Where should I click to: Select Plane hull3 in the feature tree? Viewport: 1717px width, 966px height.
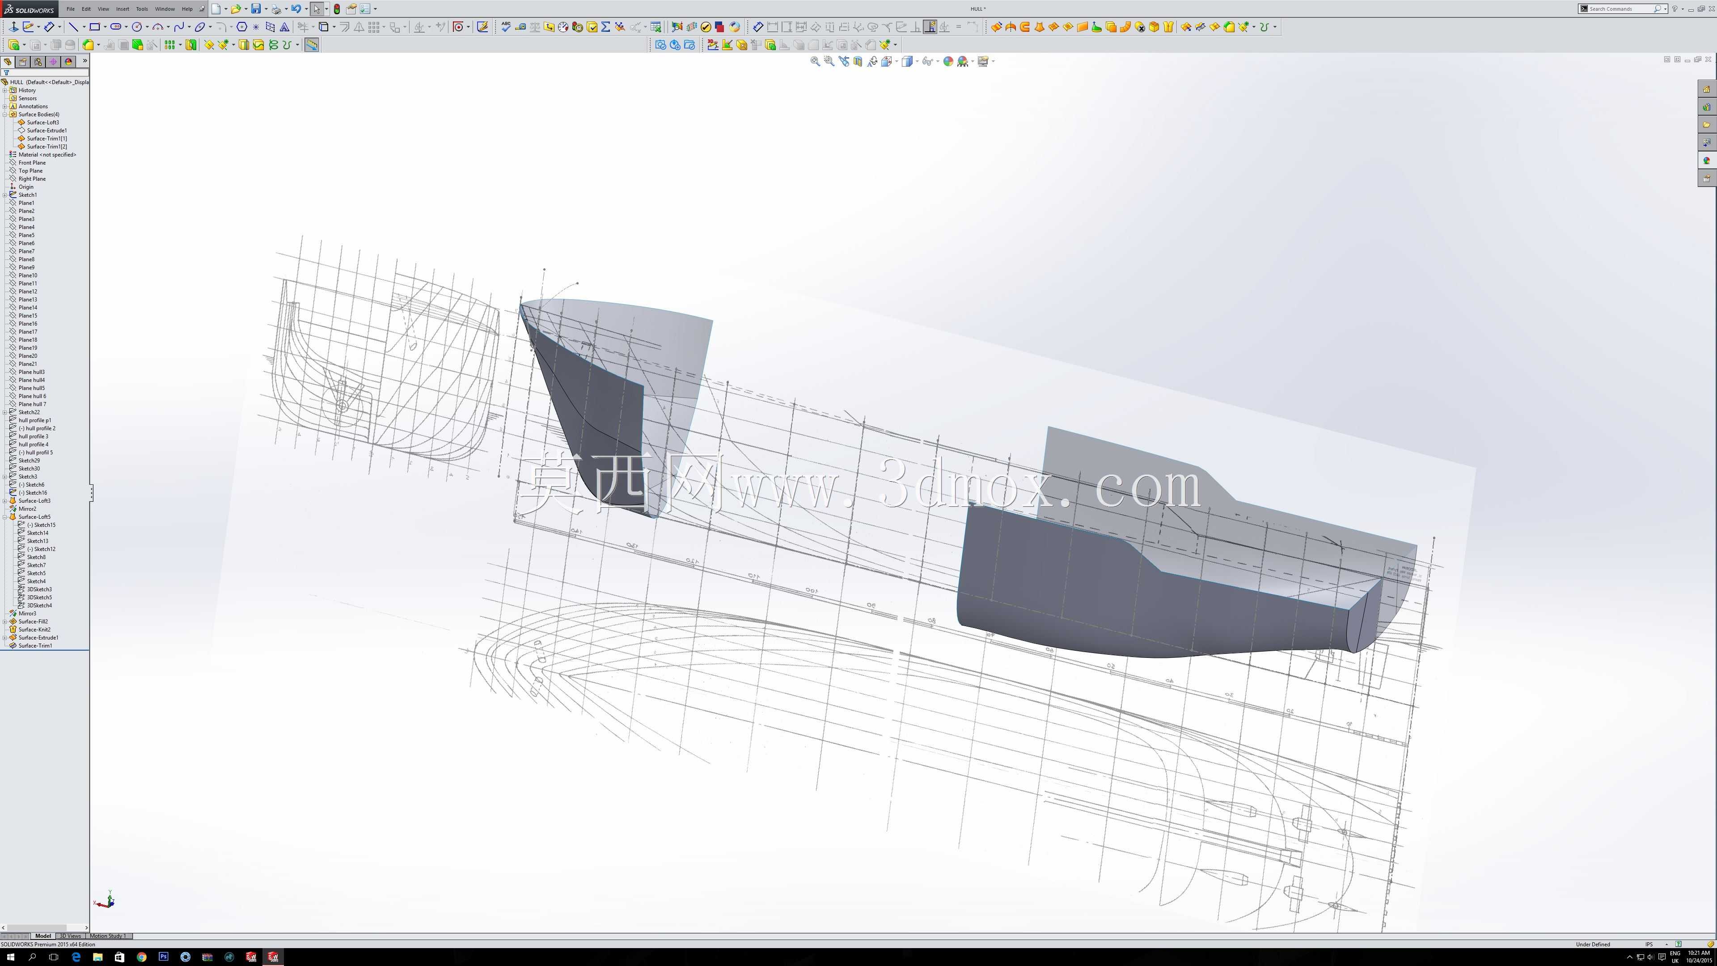pos(31,372)
